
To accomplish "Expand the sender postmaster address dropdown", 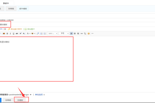I will click(x=31, y=95).
